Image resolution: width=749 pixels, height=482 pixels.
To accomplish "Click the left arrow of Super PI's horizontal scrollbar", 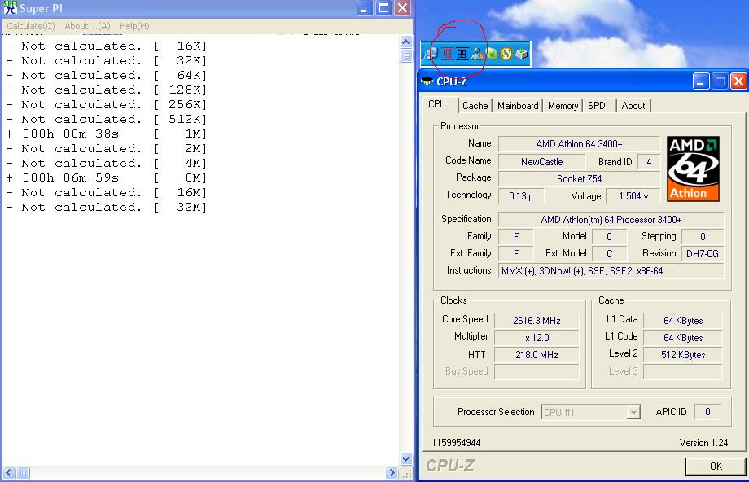I will (x=9, y=473).
